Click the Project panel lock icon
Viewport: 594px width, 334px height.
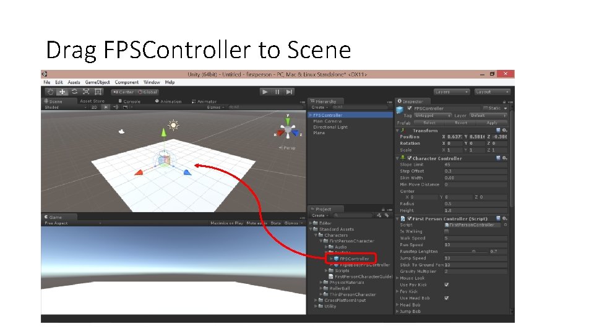pyautogui.click(x=383, y=210)
